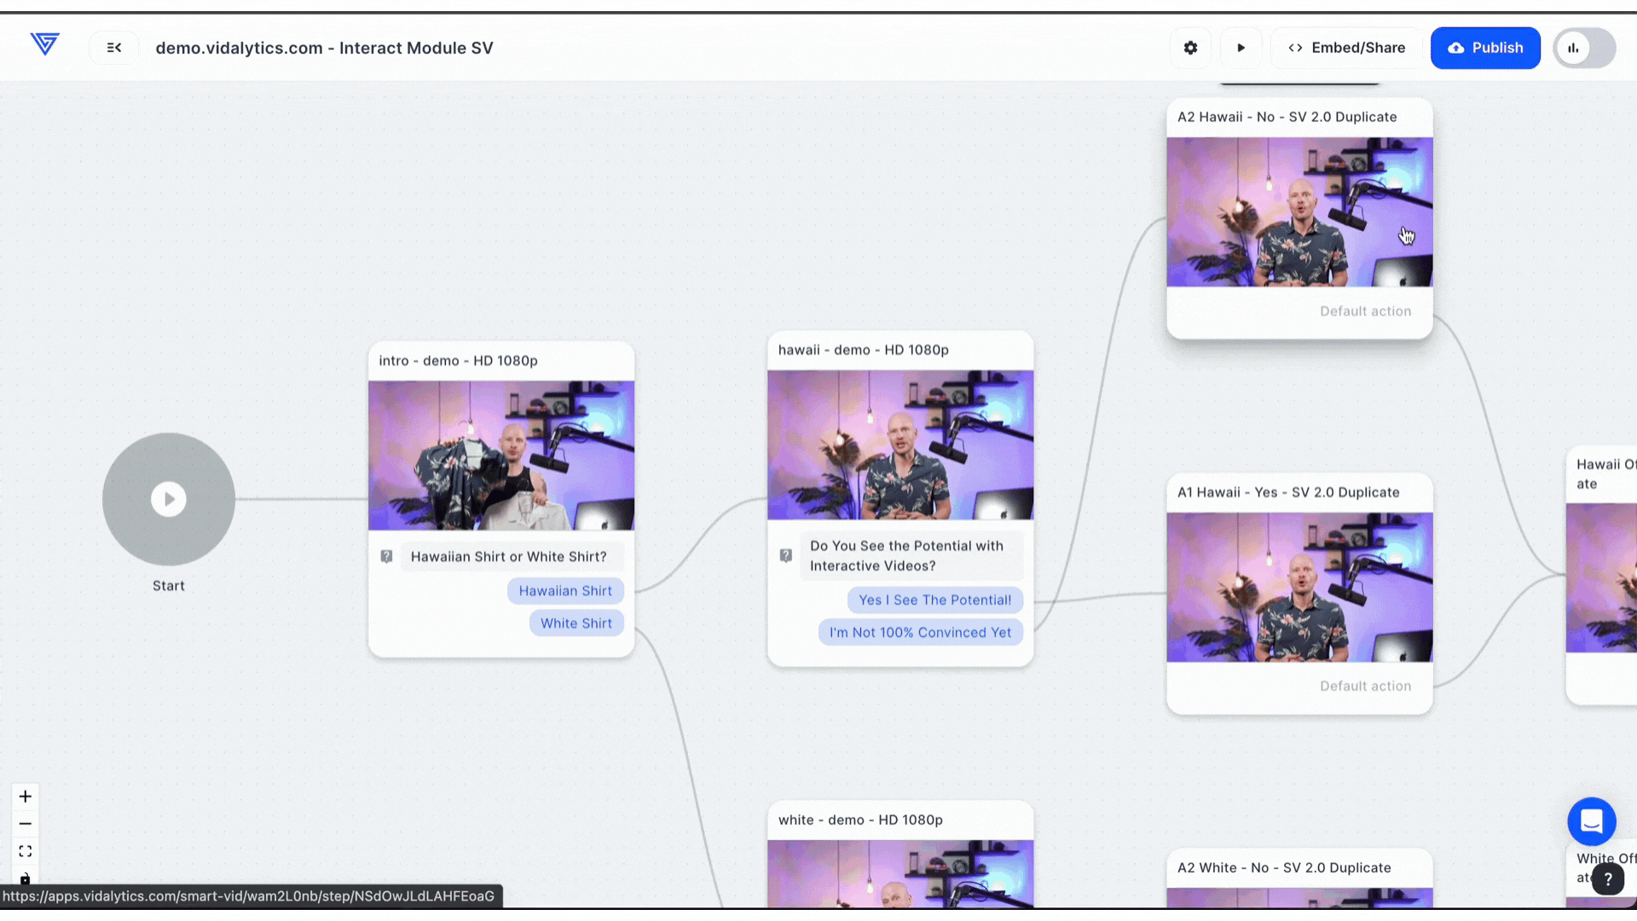Zoom out using the minus icon
This screenshot has height=921, width=1637.
click(x=26, y=824)
